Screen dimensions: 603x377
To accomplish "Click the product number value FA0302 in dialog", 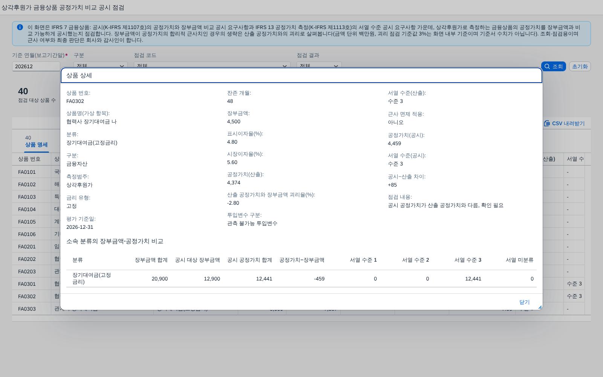I will 75,101.
